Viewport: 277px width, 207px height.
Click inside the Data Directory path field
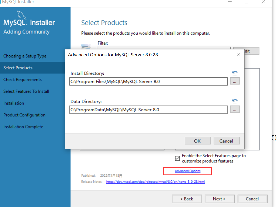click(148, 110)
